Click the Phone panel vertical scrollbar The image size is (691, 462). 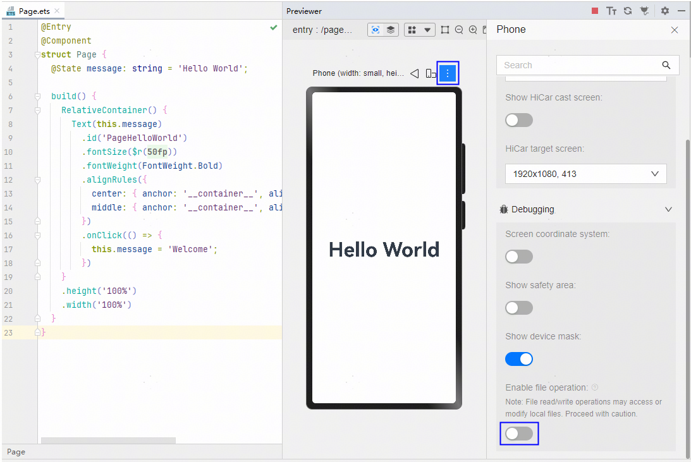click(x=688, y=300)
